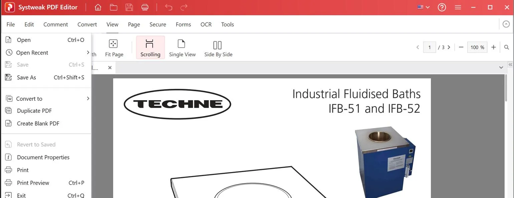The width and height of the screenshot is (514, 198).
Task: Switch to the View tab
Action: click(x=112, y=24)
